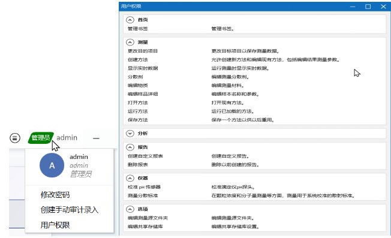Select 修改密码 in the user menu
Image resolution: width=391 pixels, height=238 pixels.
tap(55, 195)
